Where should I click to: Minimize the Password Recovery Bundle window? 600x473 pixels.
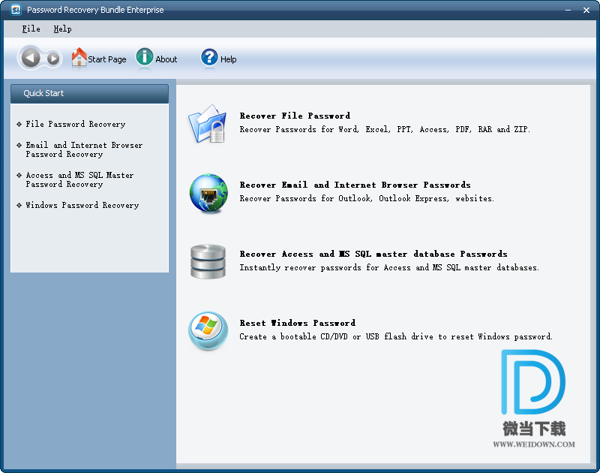tap(568, 10)
